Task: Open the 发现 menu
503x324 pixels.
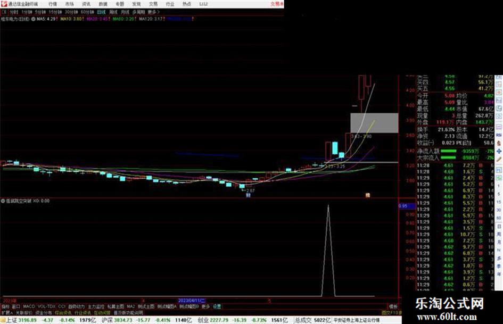Action: click(136, 4)
